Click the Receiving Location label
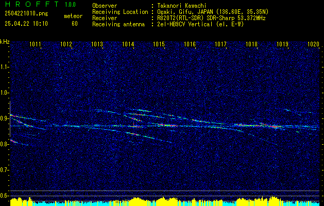Image resolution: width=324 pixels, height=206 pixels. pos(120,12)
